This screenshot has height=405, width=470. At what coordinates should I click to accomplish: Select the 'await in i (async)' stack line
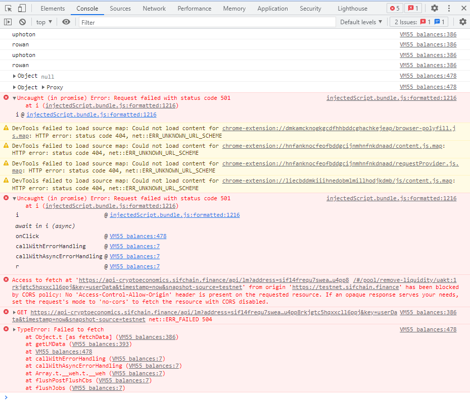coord(45,226)
